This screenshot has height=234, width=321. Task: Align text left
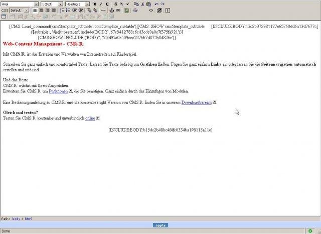click(35, 10)
